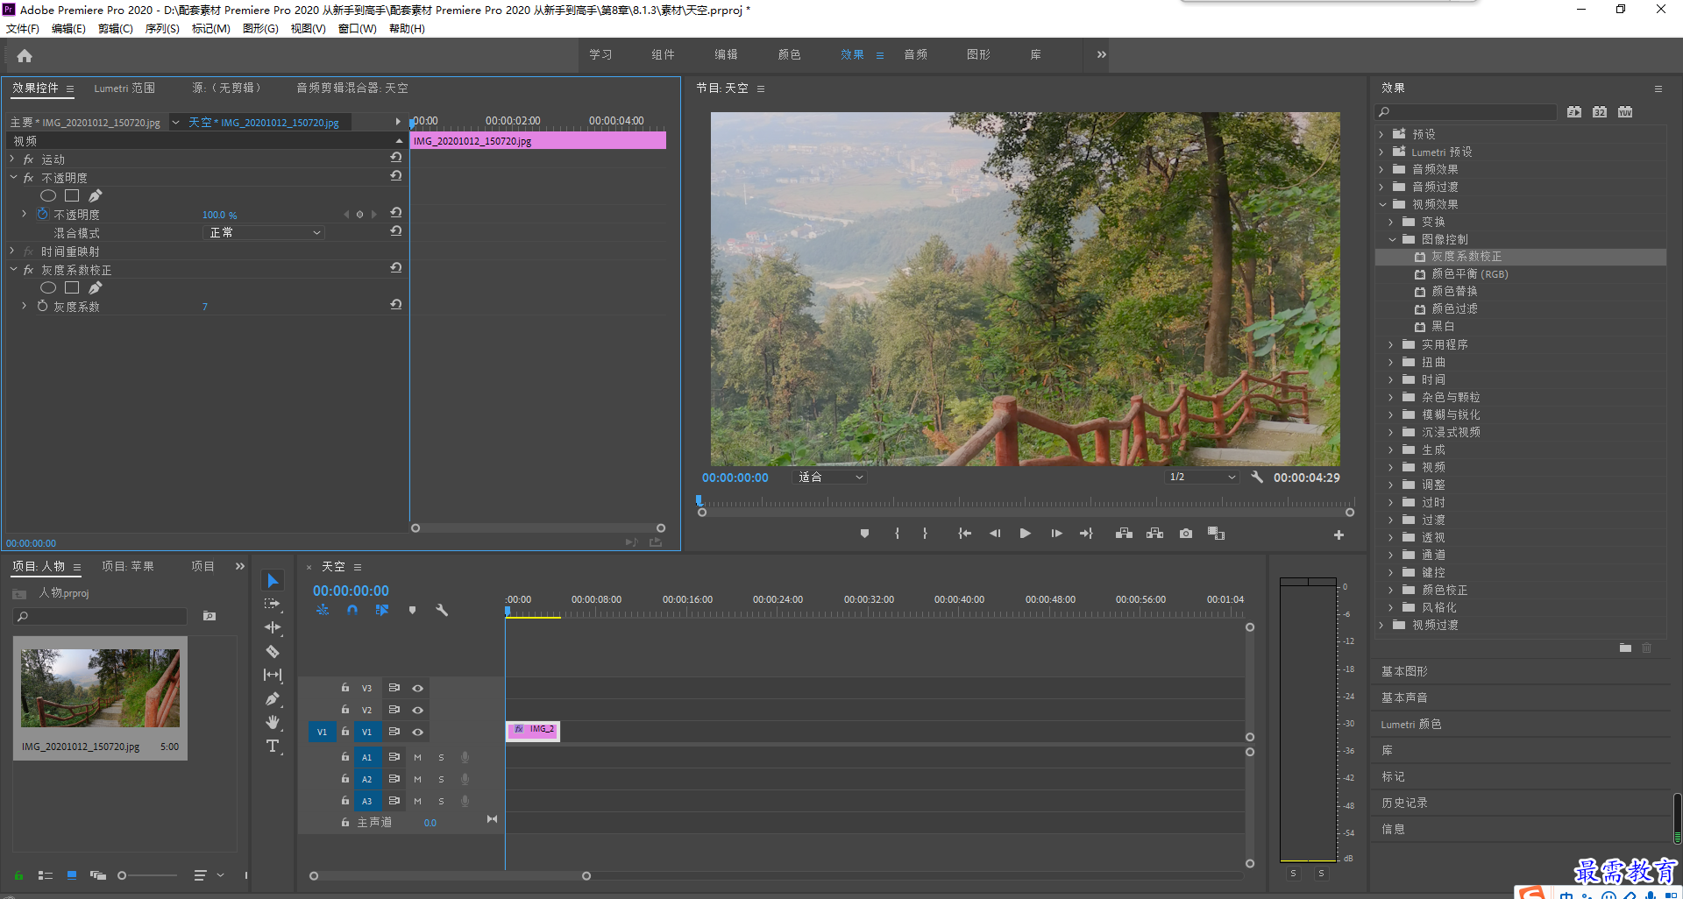The width and height of the screenshot is (1683, 899).
Task: Export frame with camera icon
Action: pyautogui.click(x=1186, y=533)
